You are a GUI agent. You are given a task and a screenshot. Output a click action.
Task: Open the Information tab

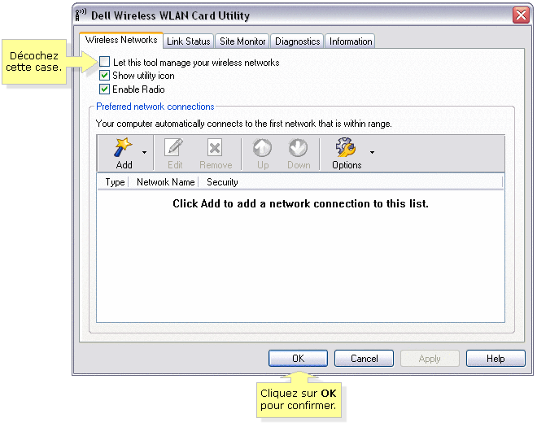pos(351,41)
